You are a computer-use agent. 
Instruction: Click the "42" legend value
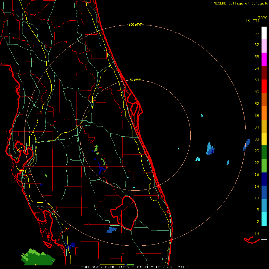257,104
